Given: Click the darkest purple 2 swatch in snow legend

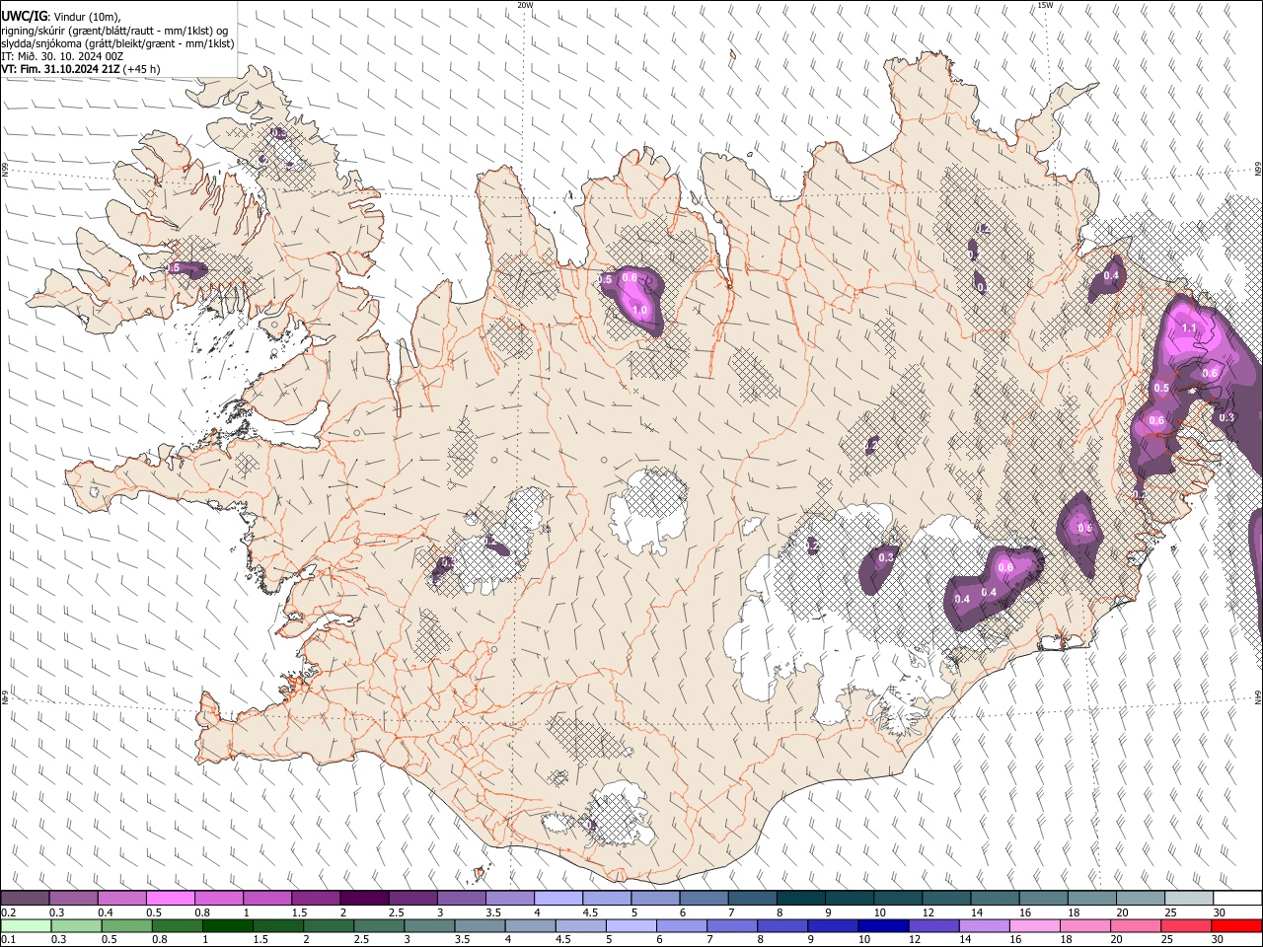Looking at the screenshot, I should point(364,899).
